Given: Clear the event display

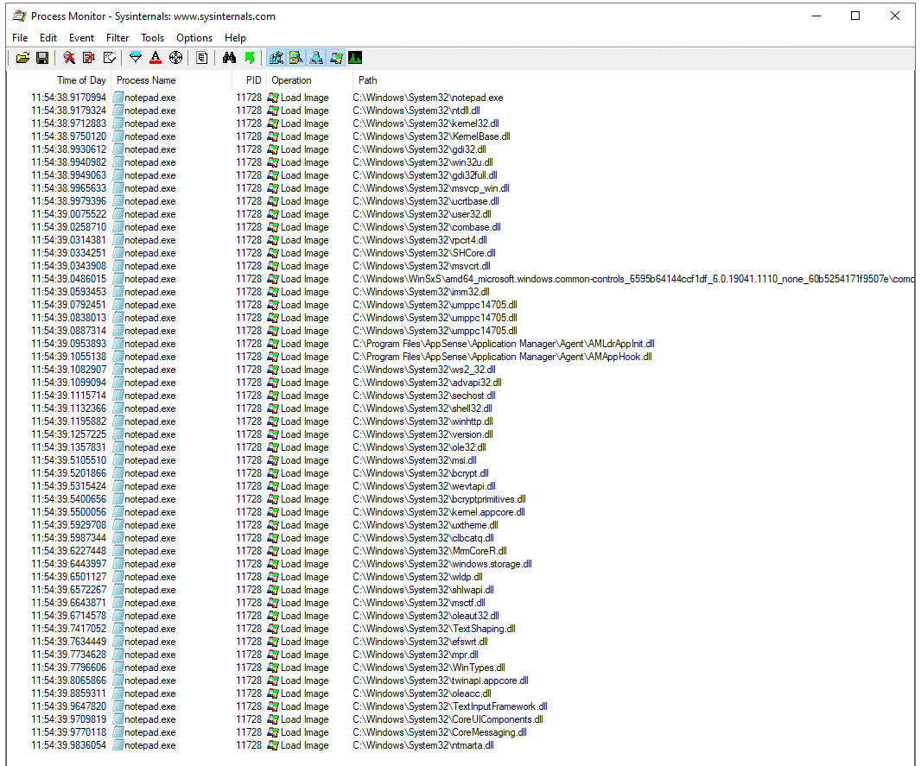Looking at the screenshot, I should click(x=109, y=57).
